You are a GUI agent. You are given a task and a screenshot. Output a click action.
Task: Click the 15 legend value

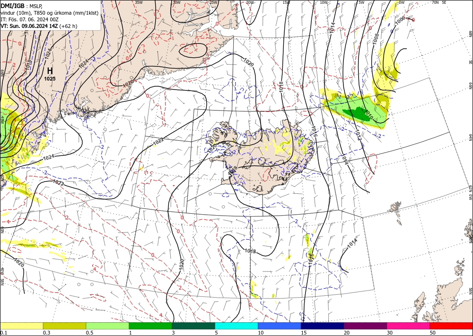[x=304, y=333]
